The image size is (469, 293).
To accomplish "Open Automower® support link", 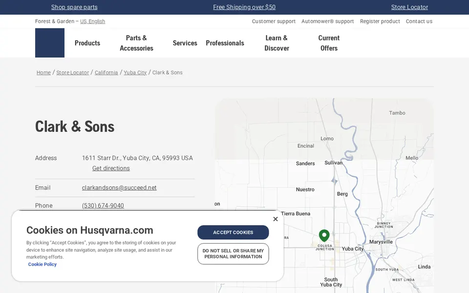I will click(327, 21).
